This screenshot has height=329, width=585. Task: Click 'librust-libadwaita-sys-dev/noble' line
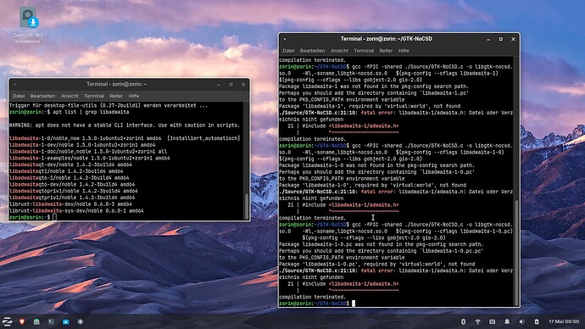tap(76, 211)
